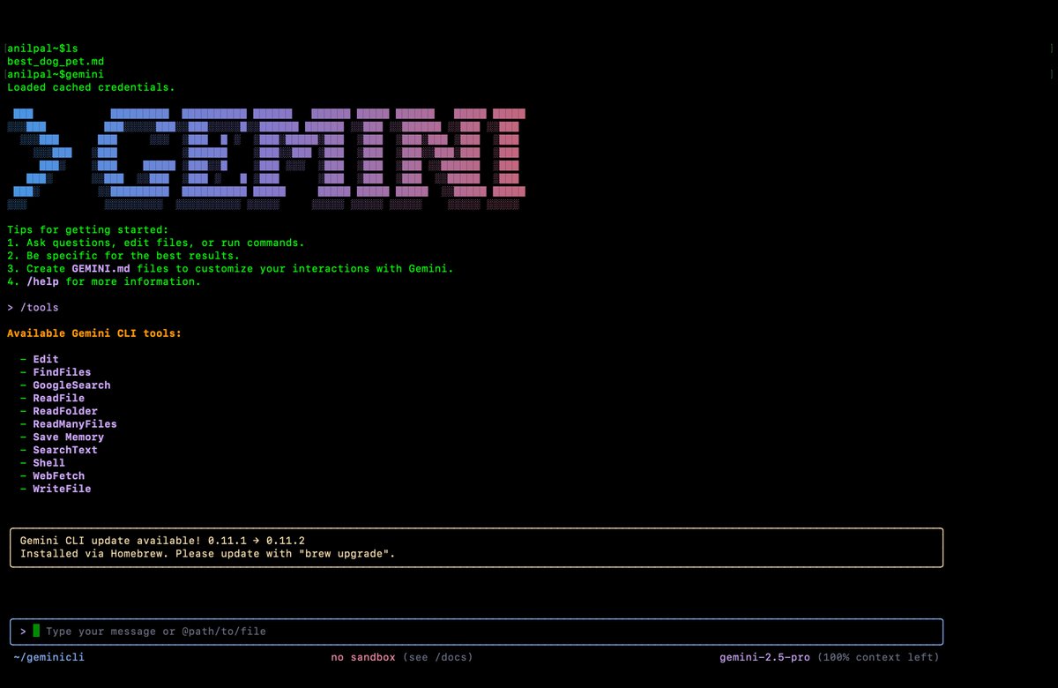This screenshot has height=688, width=1058.
Task: Click the WriteFile tool entry
Action: point(61,488)
